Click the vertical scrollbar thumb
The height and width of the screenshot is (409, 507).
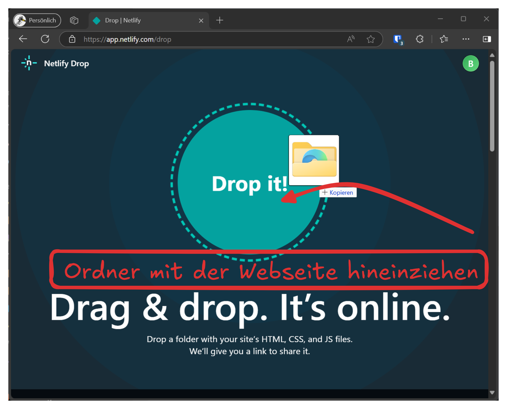492,106
